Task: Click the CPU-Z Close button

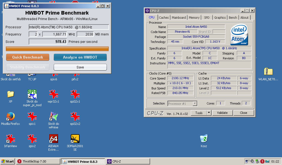Action: (243, 113)
